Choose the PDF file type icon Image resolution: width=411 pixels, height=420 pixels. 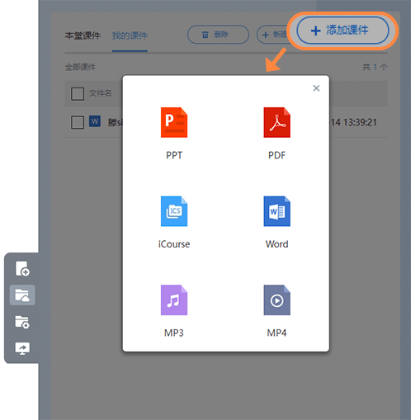tap(276, 122)
